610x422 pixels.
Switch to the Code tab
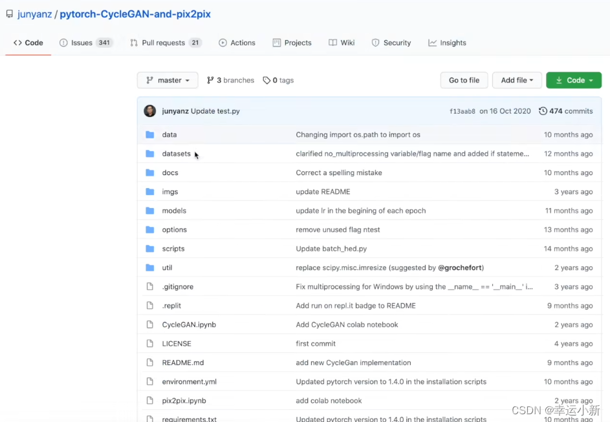pos(28,43)
